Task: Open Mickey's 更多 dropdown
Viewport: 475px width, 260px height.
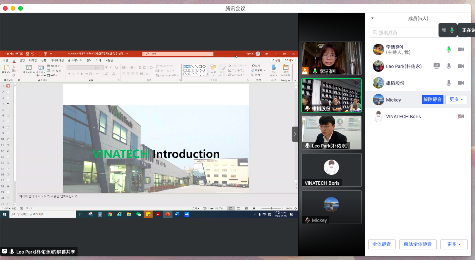Action: click(x=456, y=100)
